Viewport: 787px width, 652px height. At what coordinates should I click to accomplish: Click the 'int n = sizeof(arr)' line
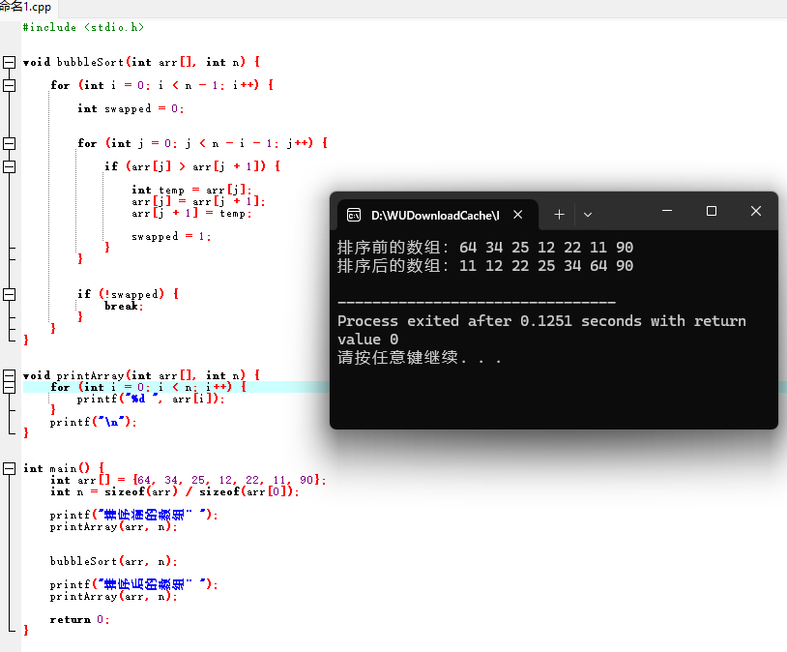(175, 491)
